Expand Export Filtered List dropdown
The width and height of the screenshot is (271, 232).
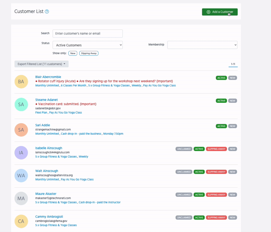pos(41,64)
